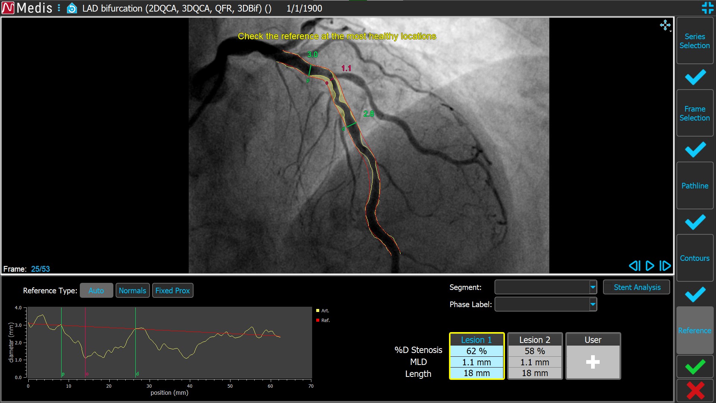Image resolution: width=716 pixels, height=403 pixels.
Task: Expand the Segment dropdown
Action: coord(593,287)
